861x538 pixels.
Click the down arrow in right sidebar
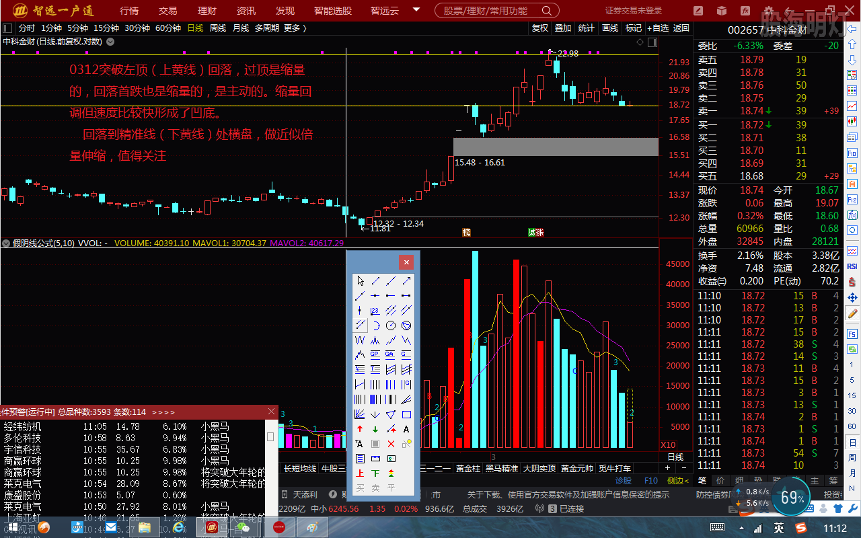tap(852, 61)
